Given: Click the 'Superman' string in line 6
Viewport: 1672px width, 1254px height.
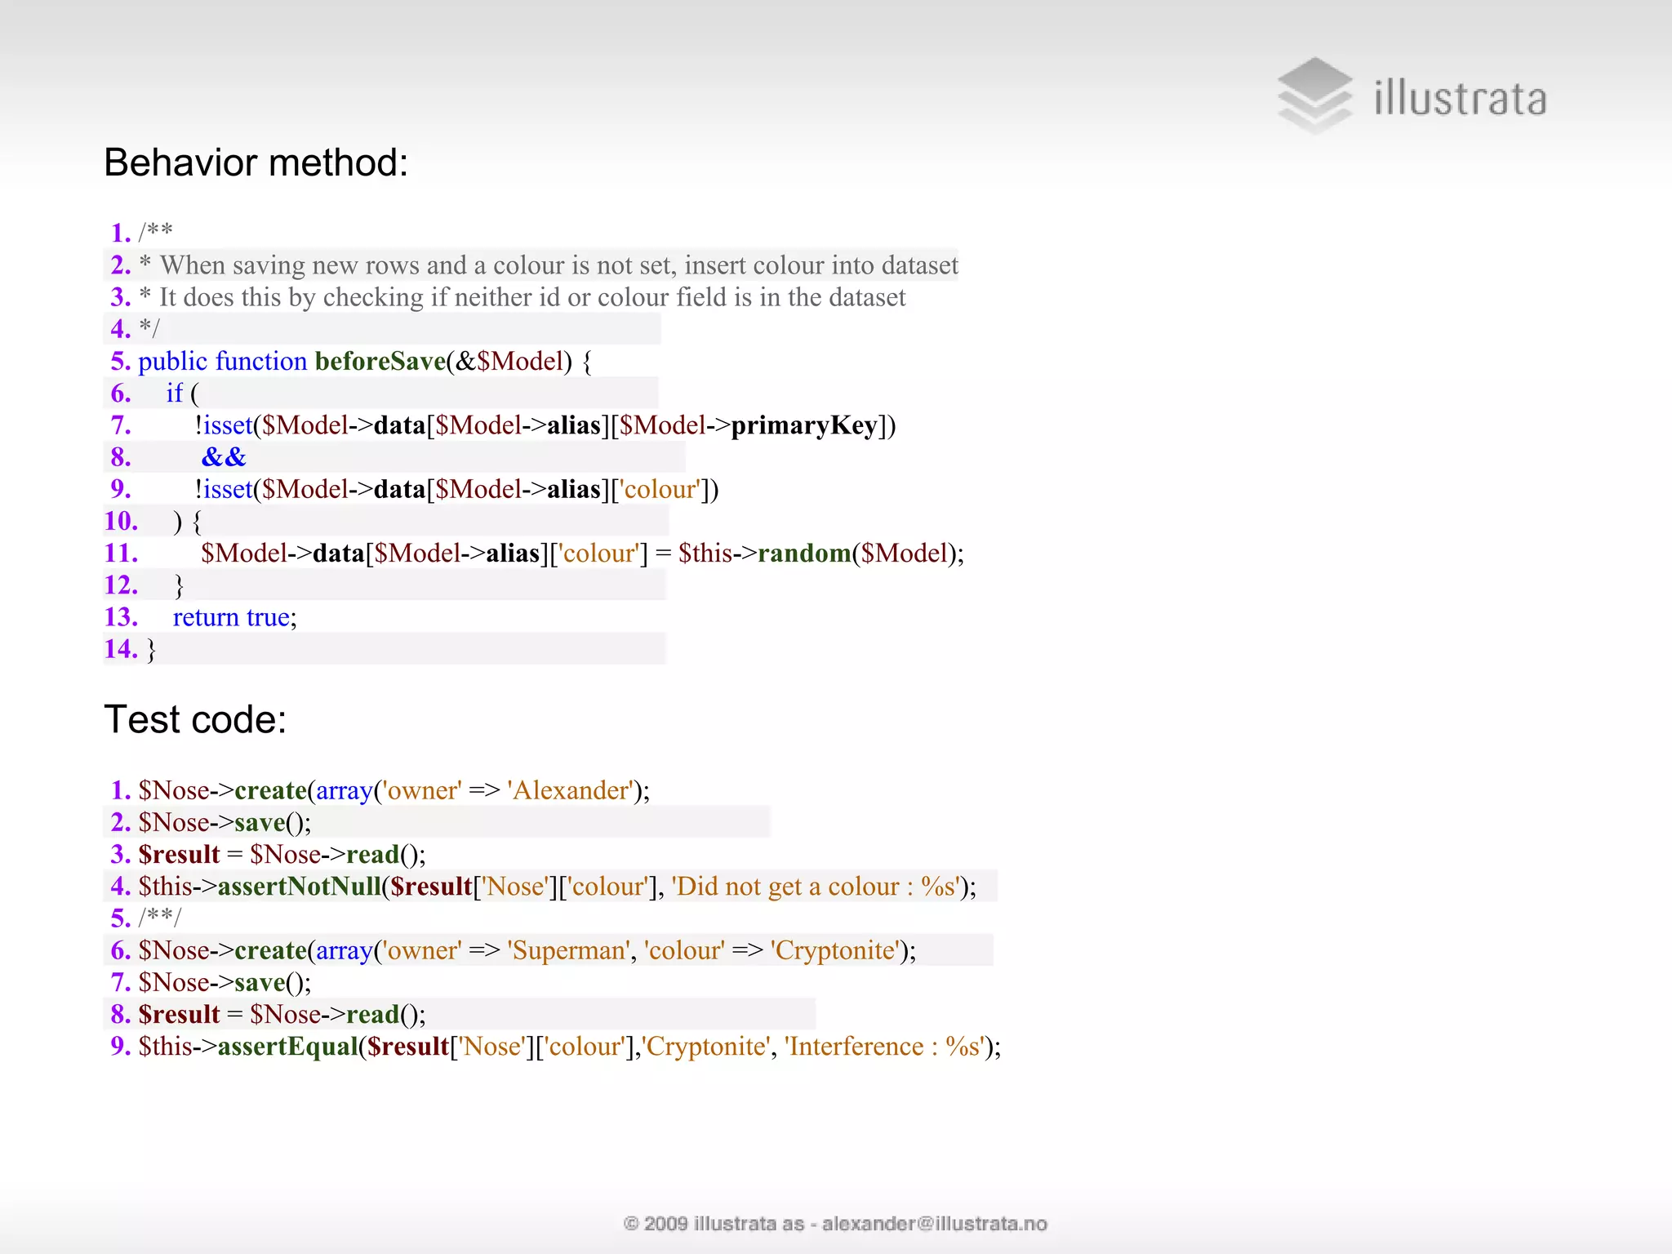Looking at the screenshot, I should point(568,950).
